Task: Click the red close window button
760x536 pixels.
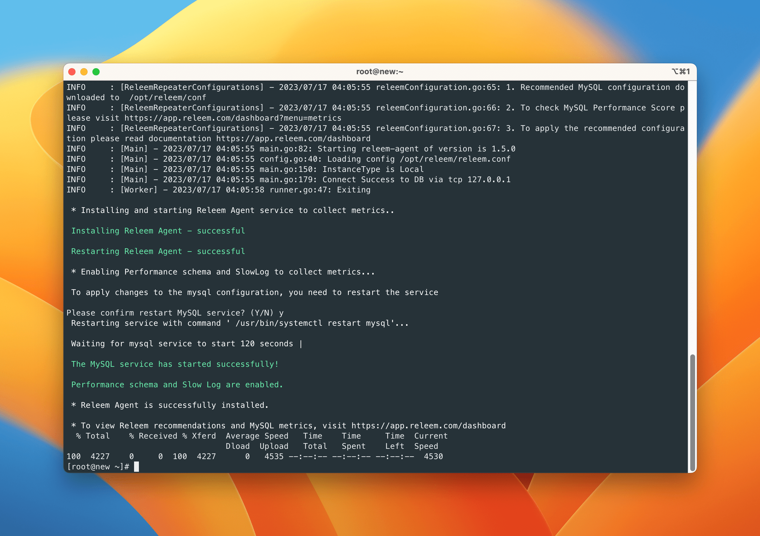Action: pyautogui.click(x=72, y=72)
